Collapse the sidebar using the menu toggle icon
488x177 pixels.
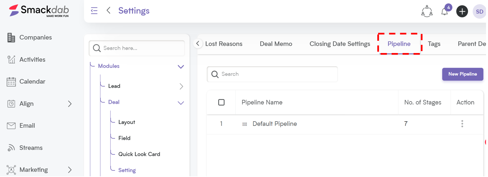tap(94, 11)
